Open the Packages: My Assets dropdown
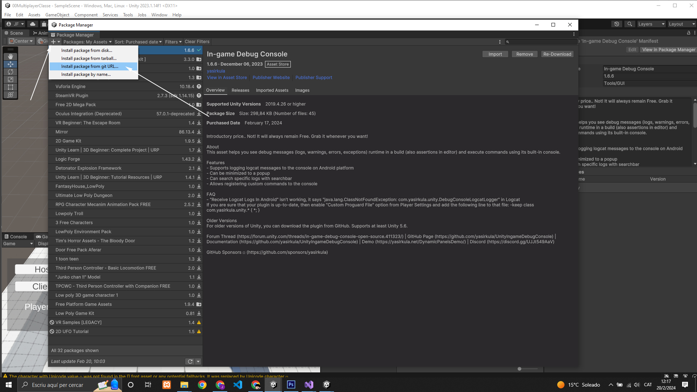Image resolution: width=697 pixels, height=392 pixels. [87, 42]
